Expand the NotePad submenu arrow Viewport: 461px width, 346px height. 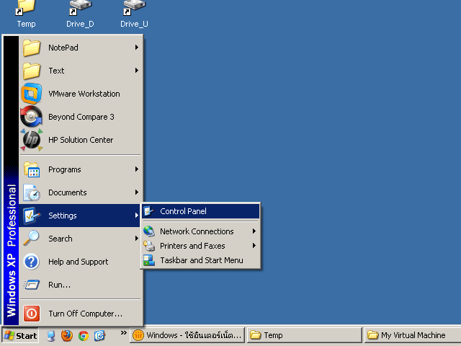[137, 48]
